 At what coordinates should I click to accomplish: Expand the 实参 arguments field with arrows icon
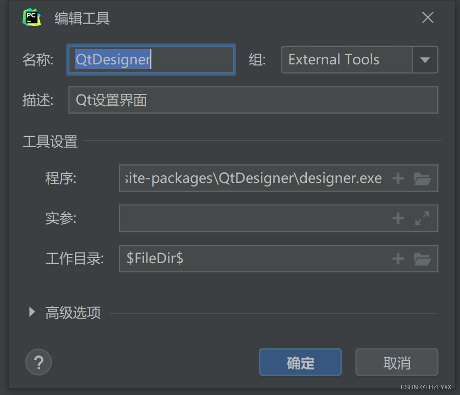pyautogui.click(x=422, y=218)
